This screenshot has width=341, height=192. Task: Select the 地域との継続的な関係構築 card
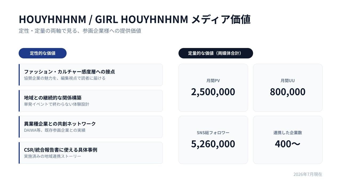click(91, 101)
